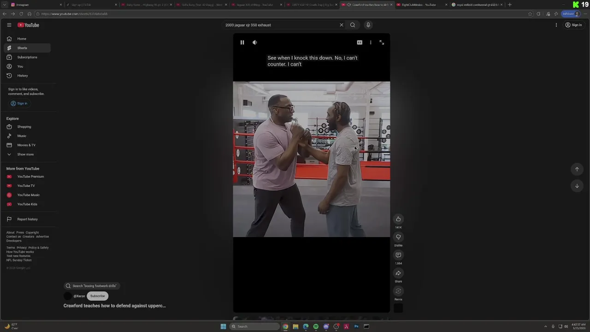Viewport: 590px width, 332px height.
Task: Dislike the Short
Action: (x=398, y=237)
